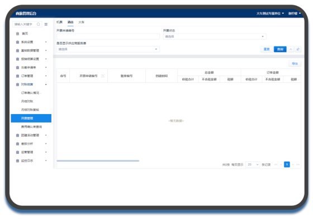Click the 开票申请编号 input field

108,36
